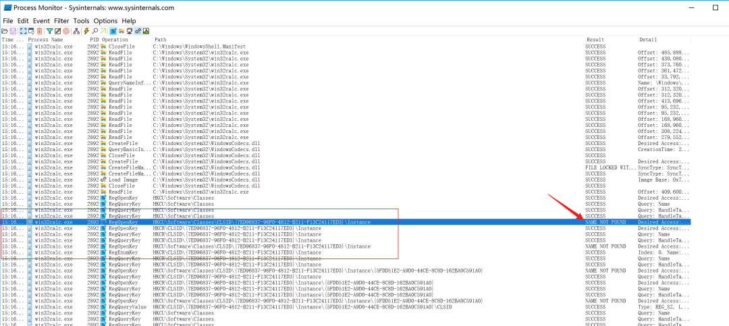Viewport: 729px width, 326px height.
Task: Toggle Show Registry Activity filter button
Action: coord(113,31)
